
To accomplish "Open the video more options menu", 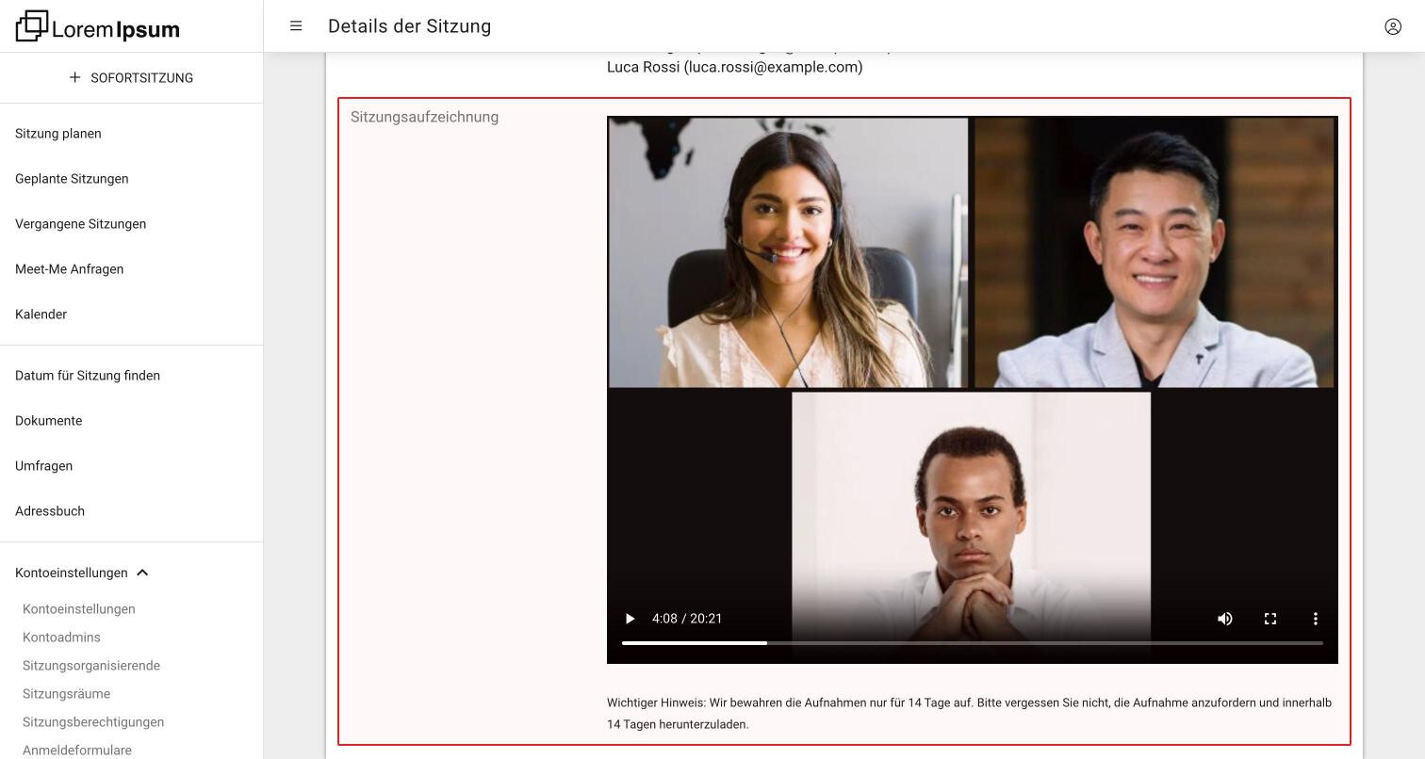I will [1316, 619].
